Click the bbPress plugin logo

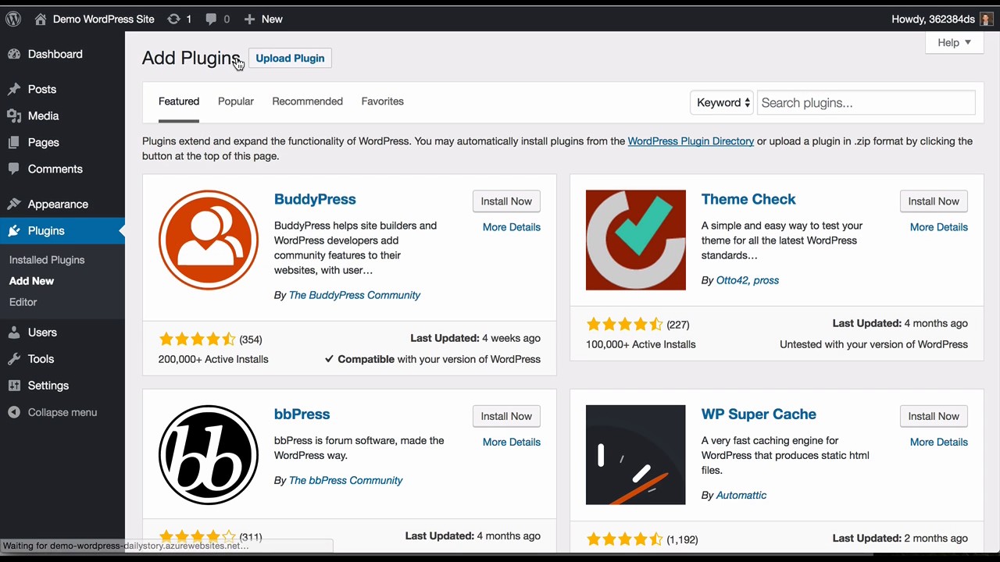pyautogui.click(x=209, y=455)
